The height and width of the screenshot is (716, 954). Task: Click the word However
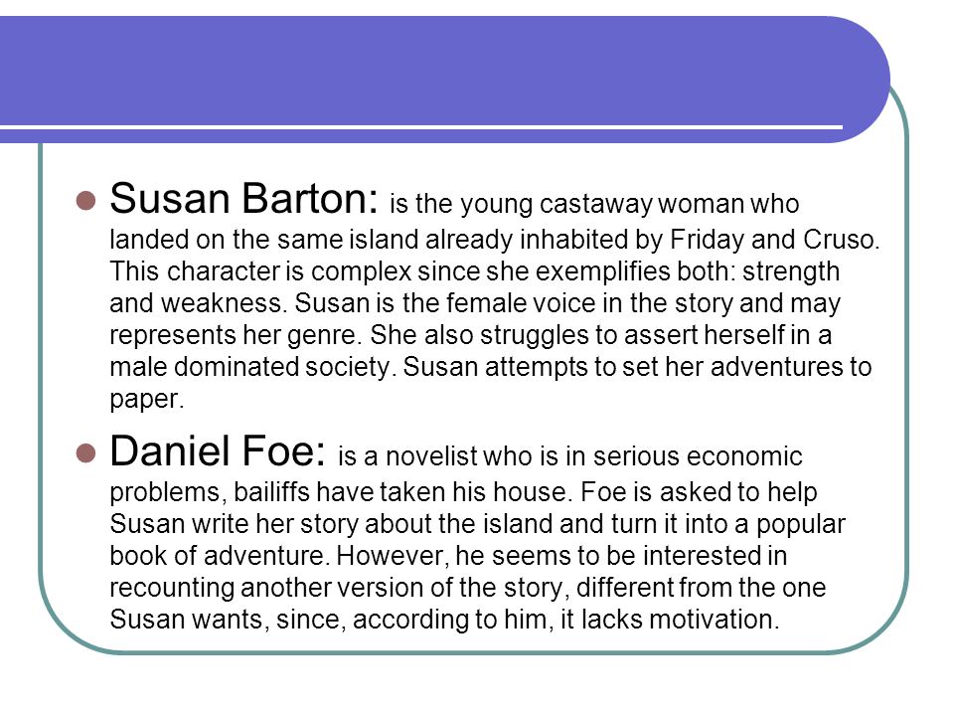(395, 556)
